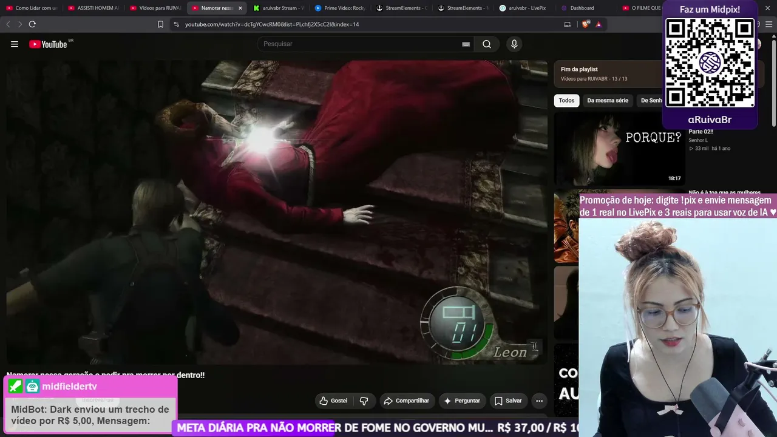Open more actions three-dot menu below video
Viewport: 777px width, 437px height.
point(539,401)
